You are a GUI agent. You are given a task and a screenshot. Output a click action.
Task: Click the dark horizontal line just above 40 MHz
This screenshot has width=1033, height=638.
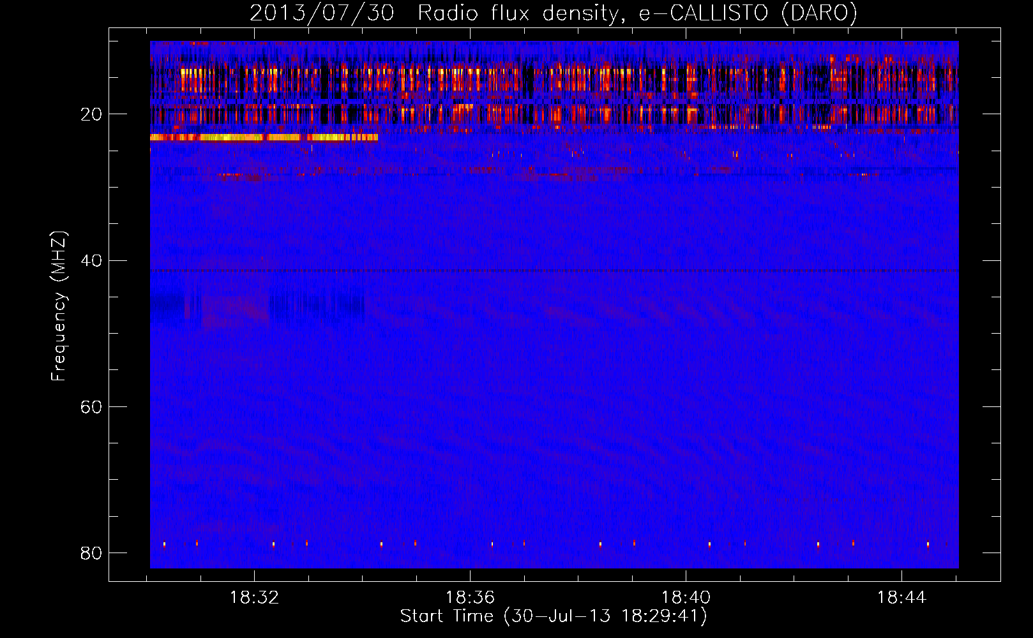(554, 271)
